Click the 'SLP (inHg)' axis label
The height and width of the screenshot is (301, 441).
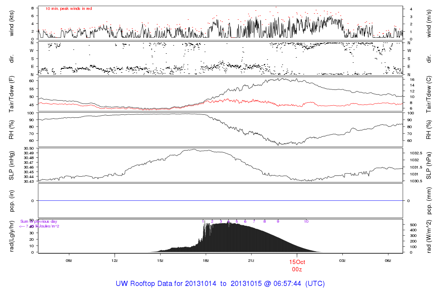tap(12, 165)
